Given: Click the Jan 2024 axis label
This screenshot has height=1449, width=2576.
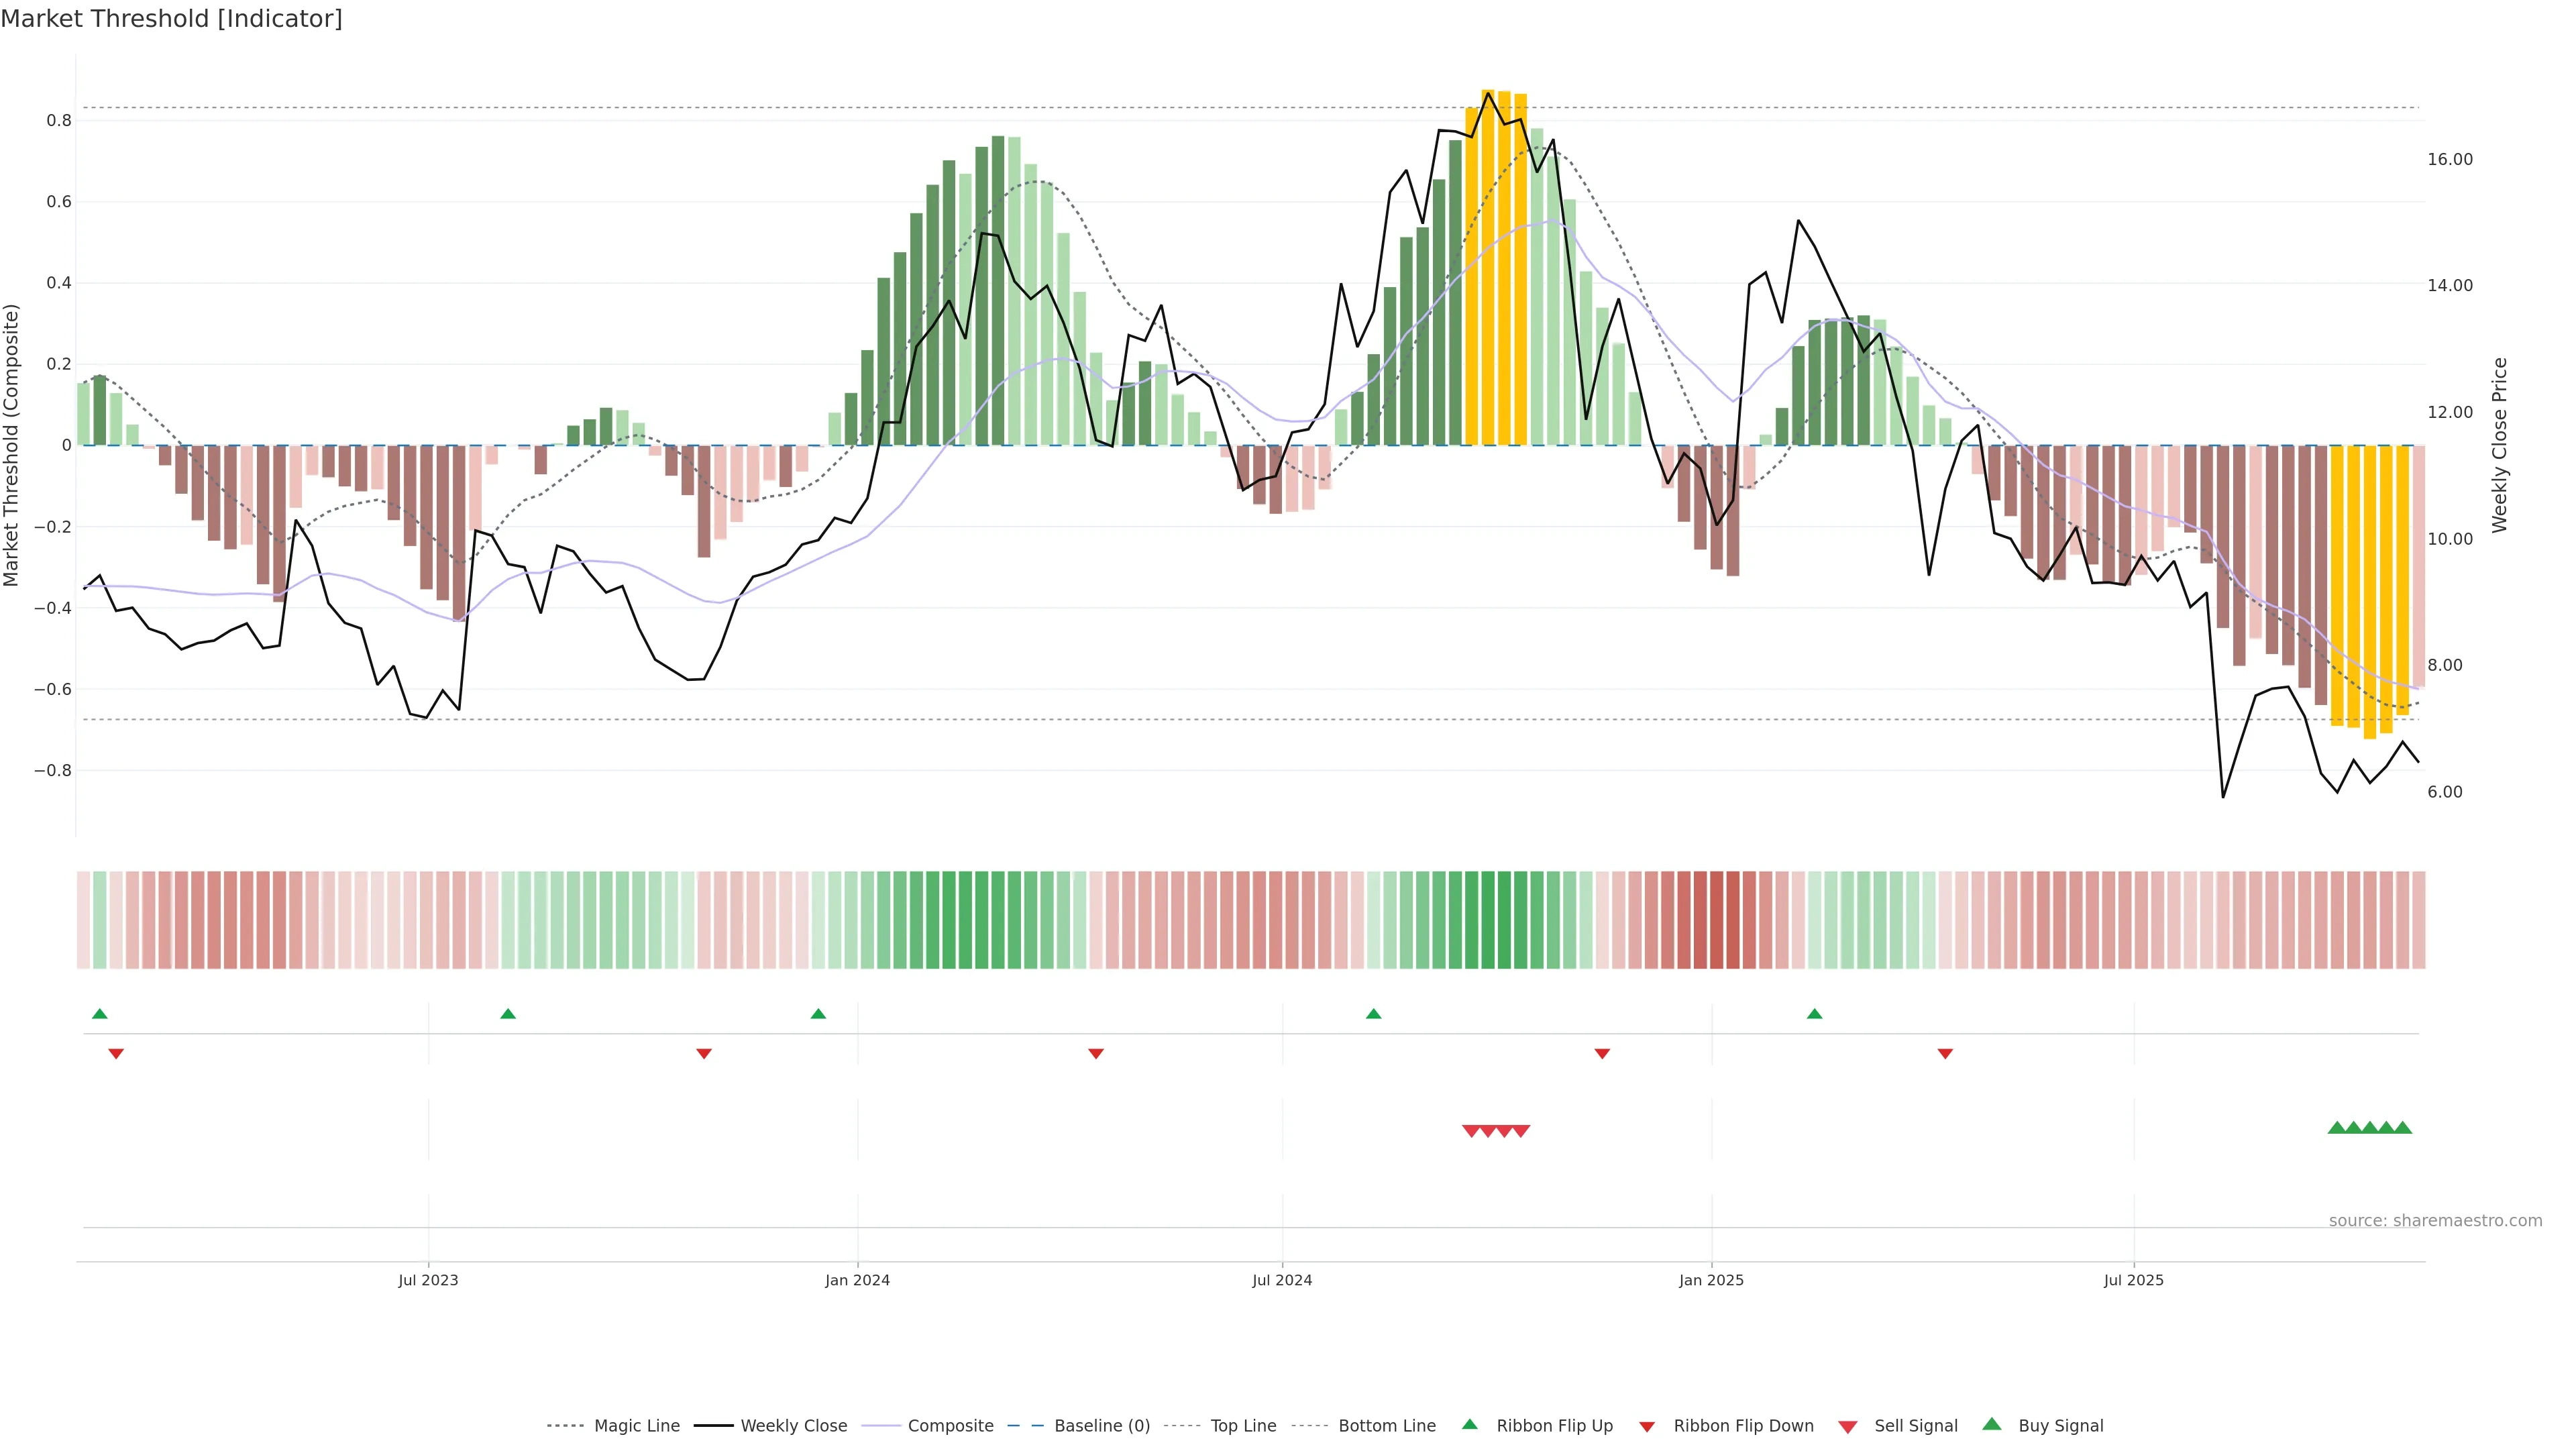Looking at the screenshot, I should pyautogui.click(x=857, y=1280).
